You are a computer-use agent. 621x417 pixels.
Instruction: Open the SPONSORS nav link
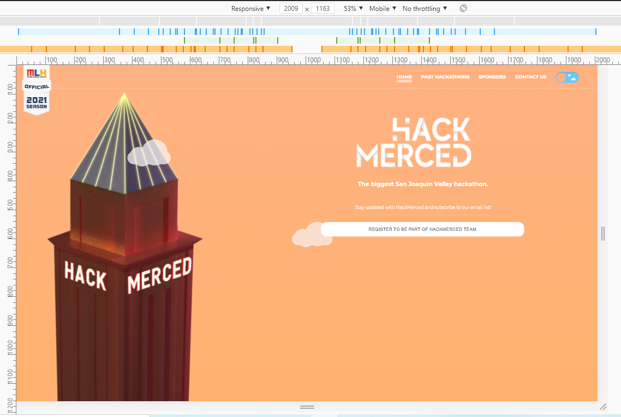coord(492,77)
